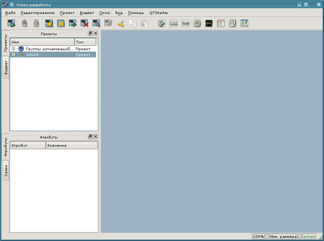The height and width of the screenshot is (241, 324).
Task: Click the Имя column header
Action: coord(42,42)
